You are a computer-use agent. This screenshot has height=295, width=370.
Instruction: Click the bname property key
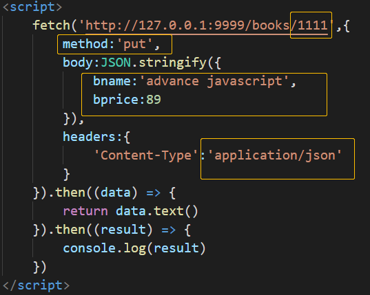[x=112, y=81]
